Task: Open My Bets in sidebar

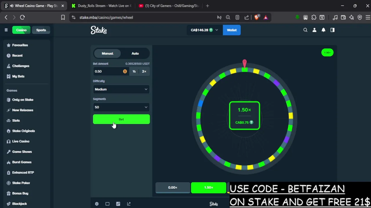Action: [18, 76]
